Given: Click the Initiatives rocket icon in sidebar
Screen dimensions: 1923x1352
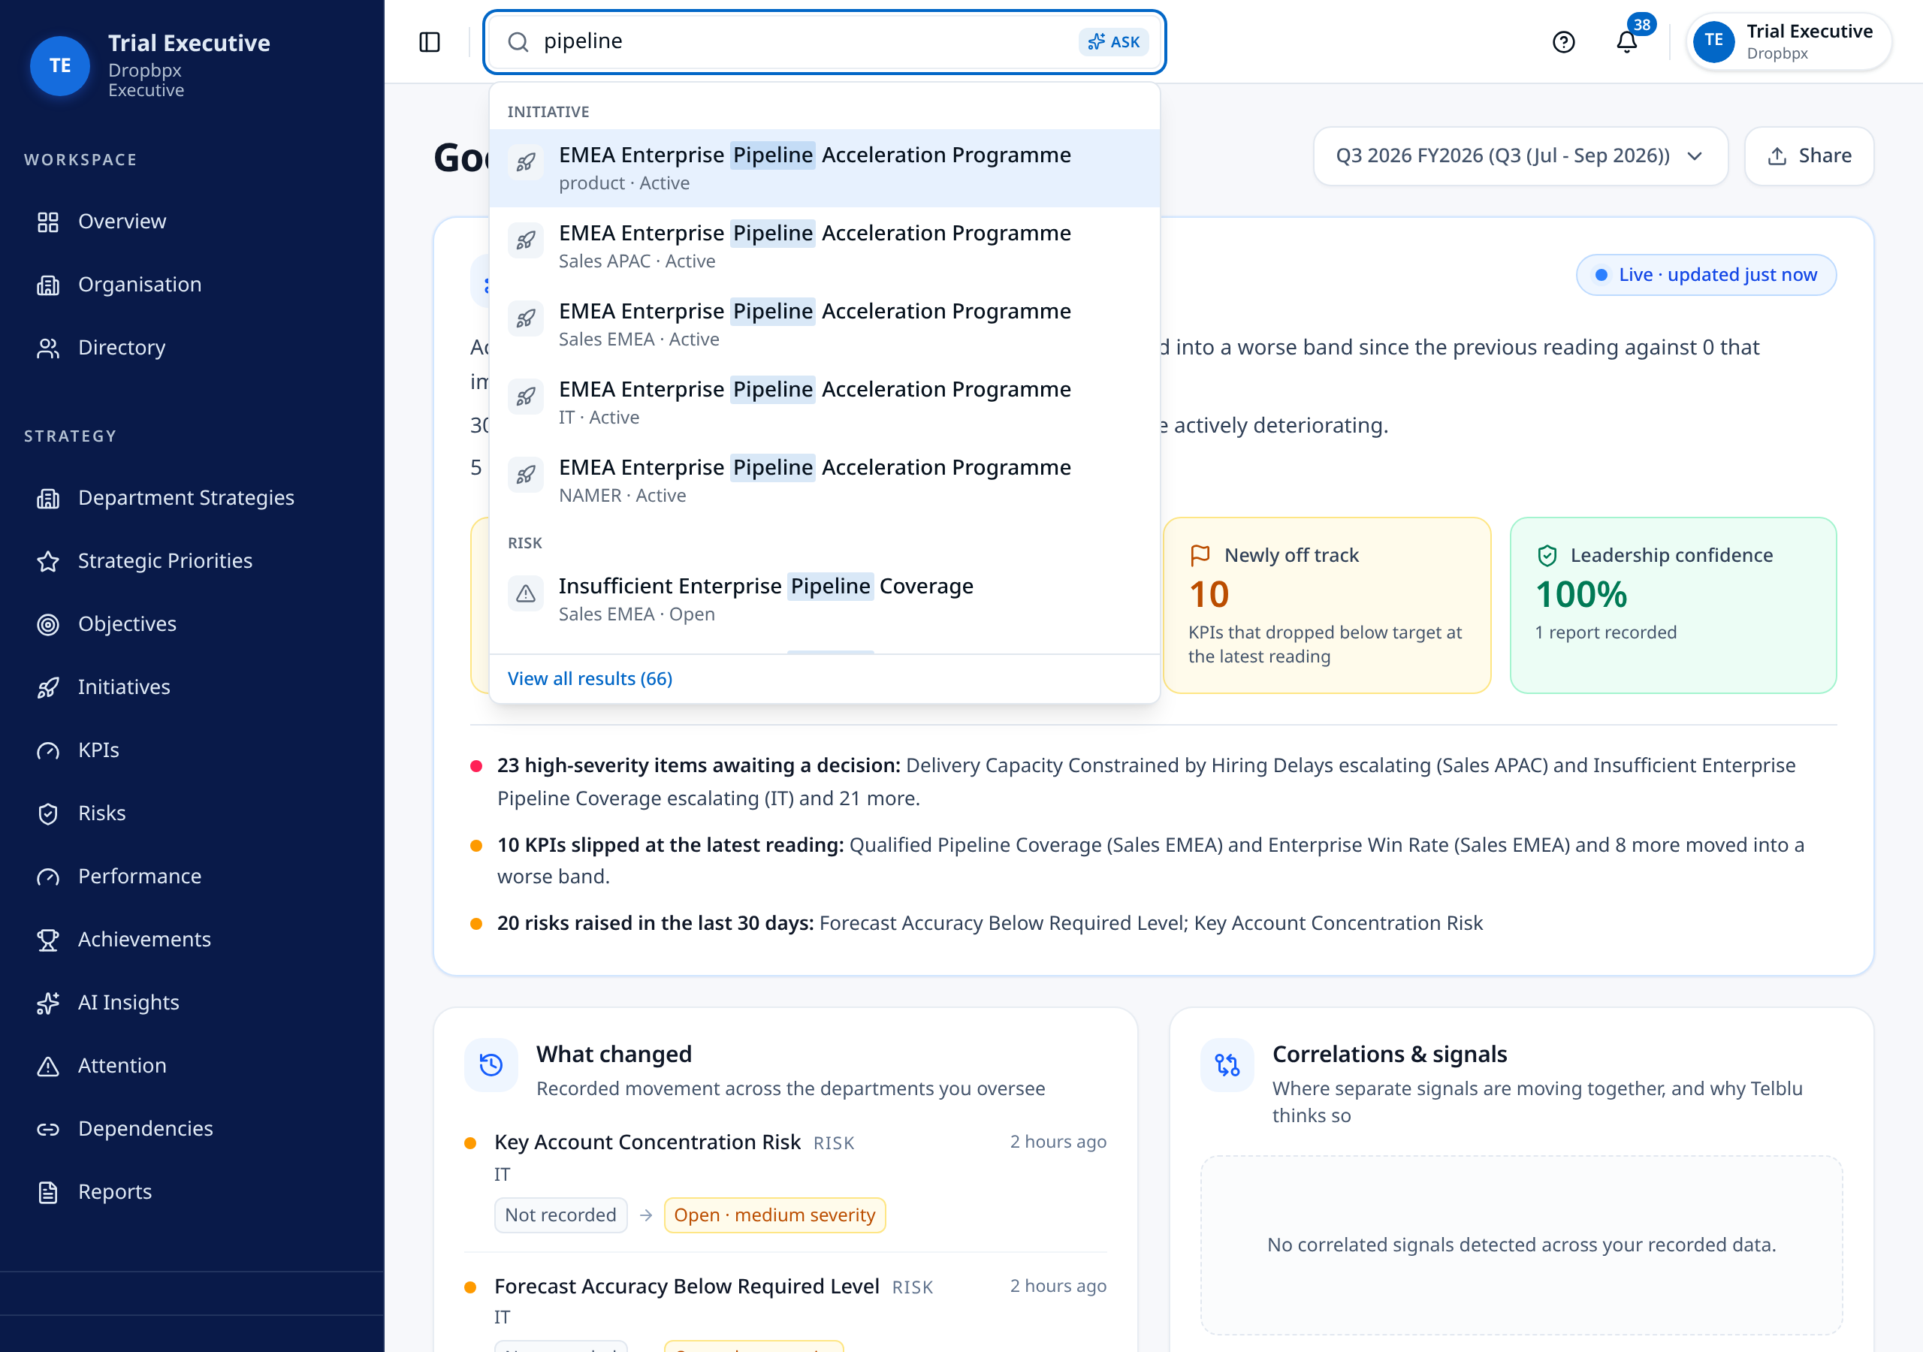Looking at the screenshot, I should click(x=48, y=687).
